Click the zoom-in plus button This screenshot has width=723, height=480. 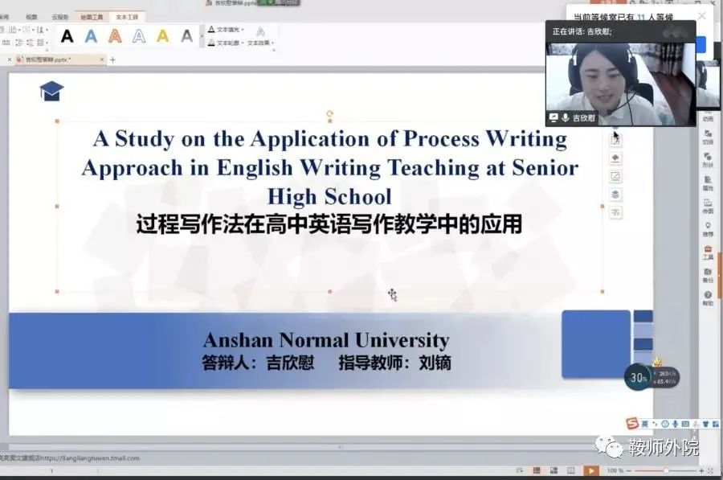click(701, 470)
